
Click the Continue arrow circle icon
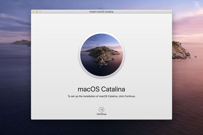[101, 110]
